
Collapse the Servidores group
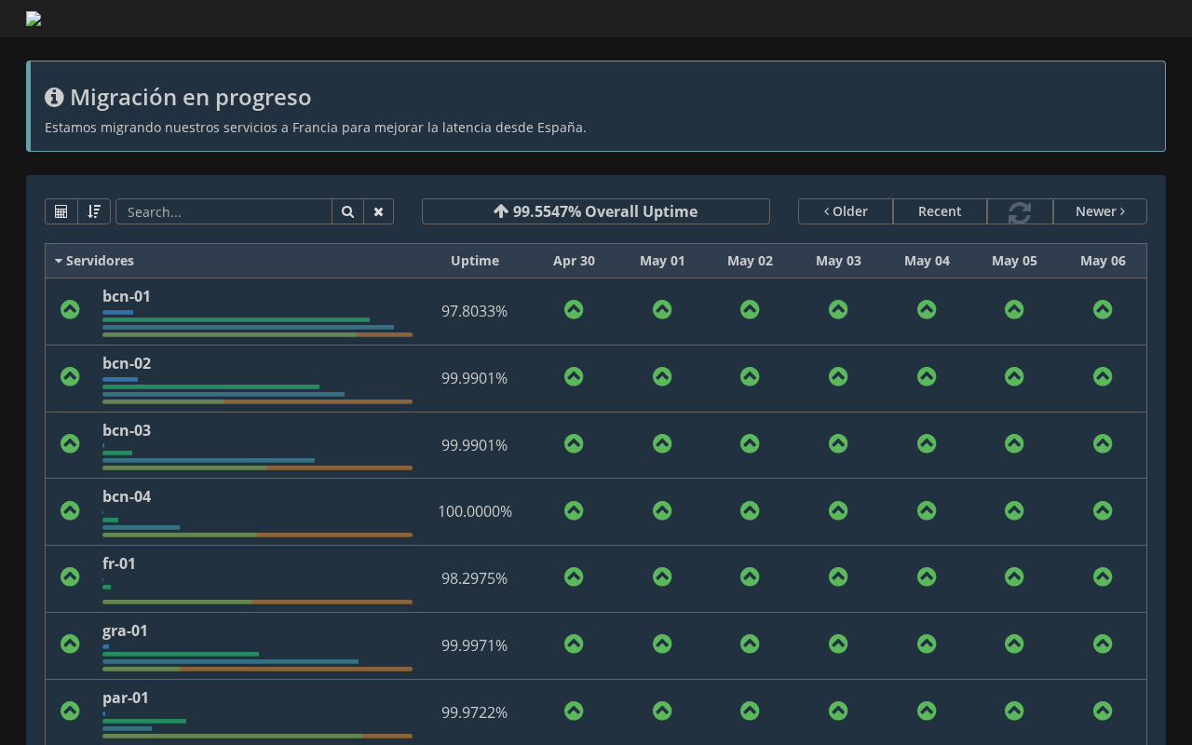pyautogui.click(x=94, y=261)
